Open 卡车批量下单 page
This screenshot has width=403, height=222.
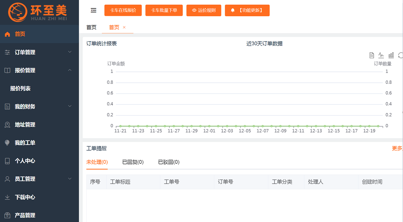164,10
